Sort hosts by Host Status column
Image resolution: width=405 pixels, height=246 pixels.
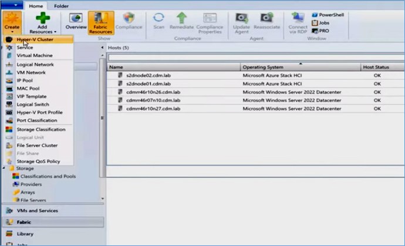pyautogui.click(x=383, y=67)
